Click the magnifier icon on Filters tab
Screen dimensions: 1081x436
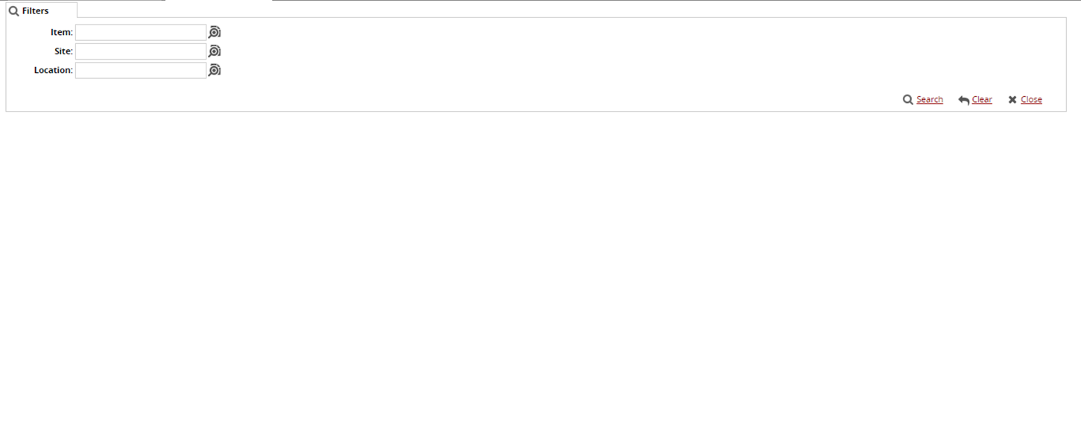click(x=13, y=11)
